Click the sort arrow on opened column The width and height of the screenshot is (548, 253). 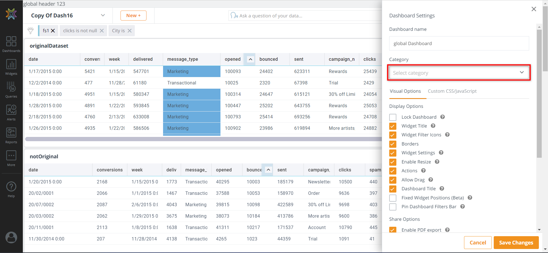tap(250, 59)
